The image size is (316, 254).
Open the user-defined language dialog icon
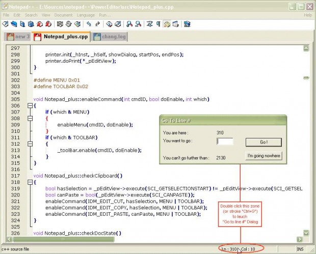[x=175, y=24]
